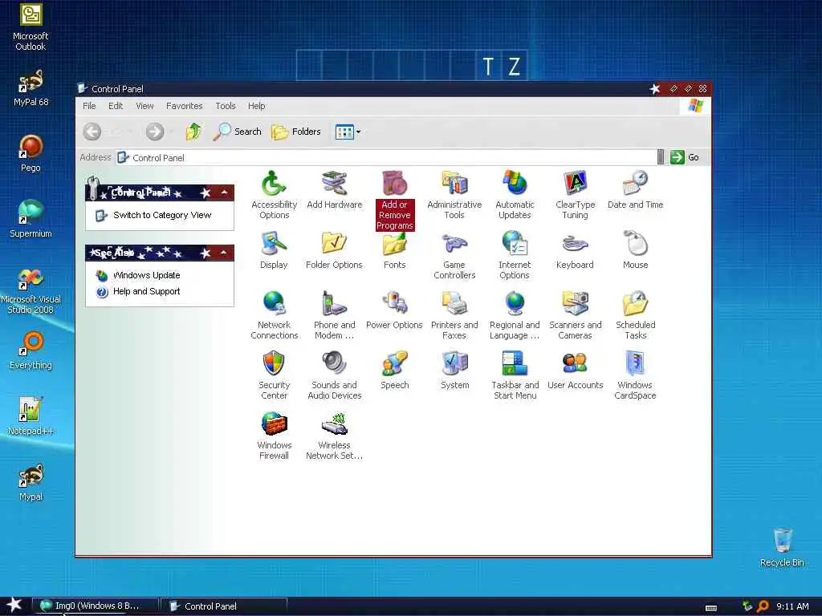The image size is (822, 616).
Task: Open Folder Options icon
Action: (334, 250)
